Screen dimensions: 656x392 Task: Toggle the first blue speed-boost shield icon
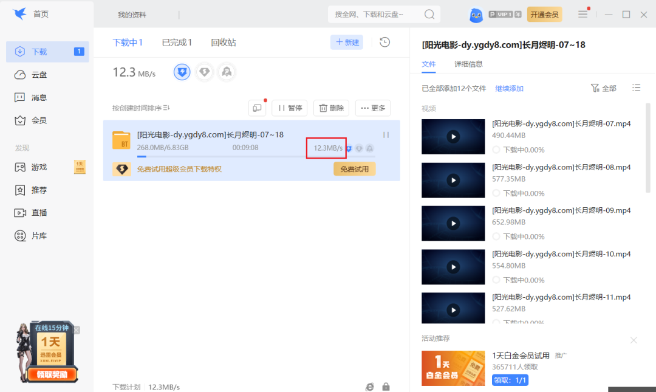click(x=182, y=72)
